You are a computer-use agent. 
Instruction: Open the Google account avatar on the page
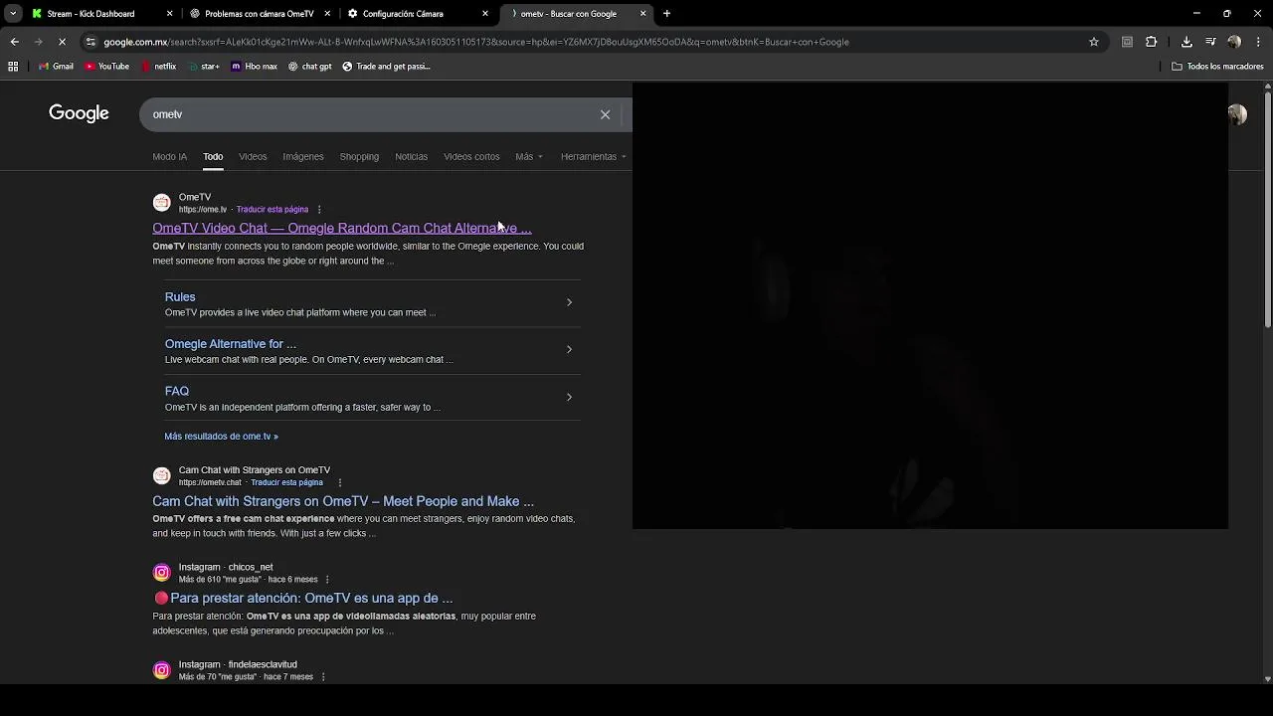(1237, 114)
